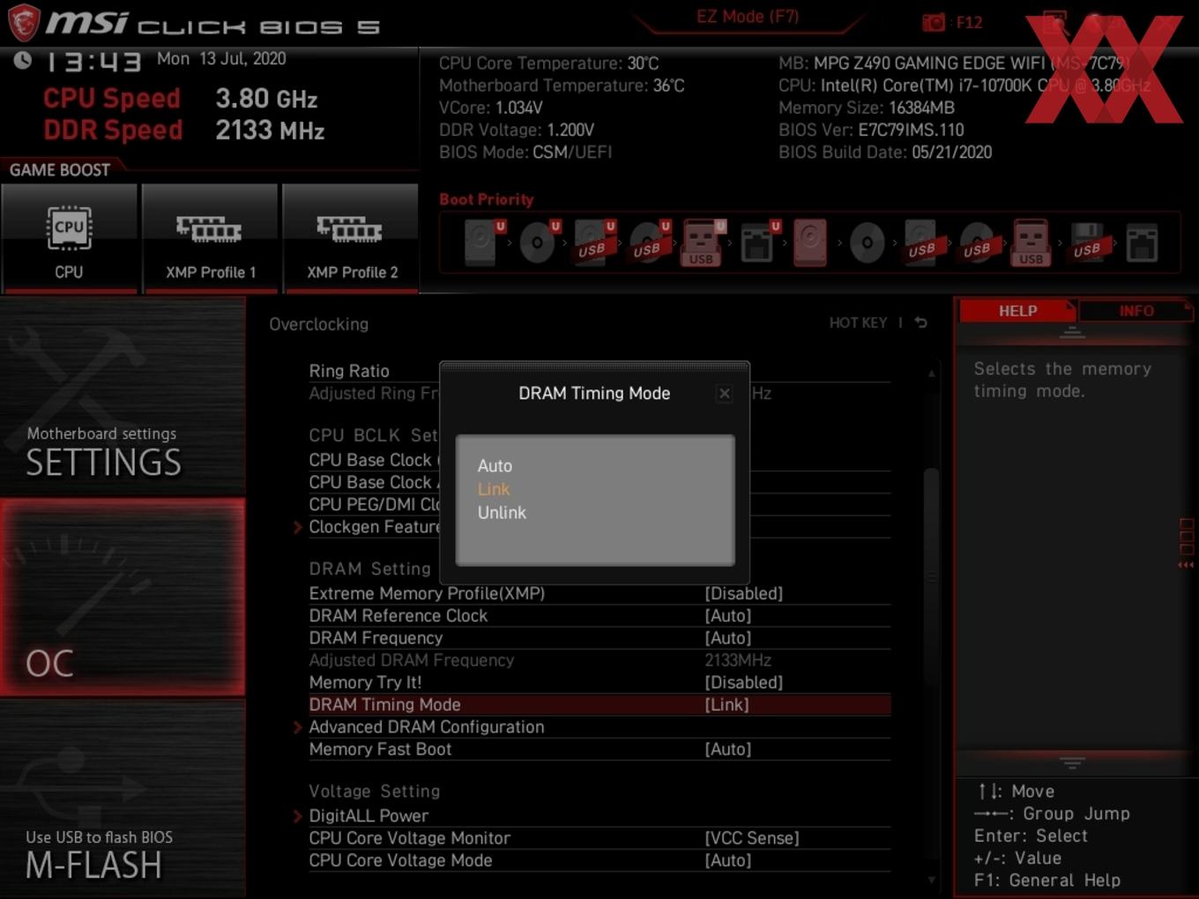This screenshot has width=1199, height=899.
Task: Select the CPU Core Voltage Monitor row label
Action: click(409, 838)
